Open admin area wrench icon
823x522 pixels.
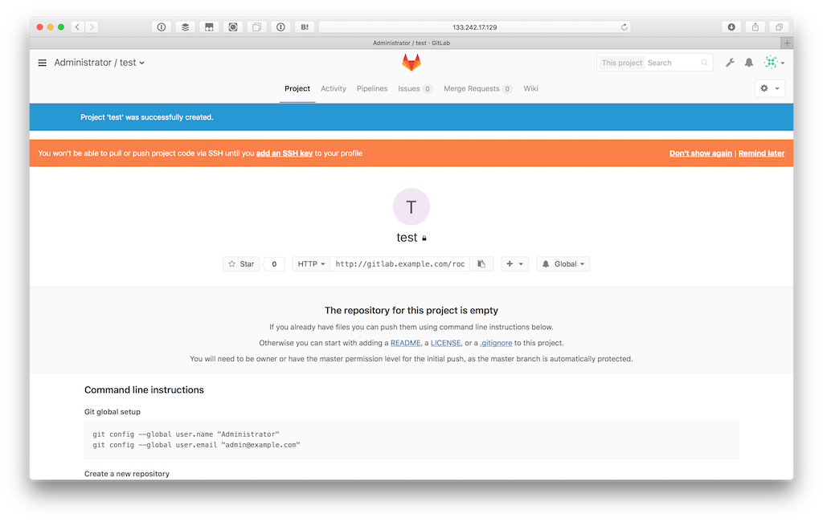click(x=730, y=63)
